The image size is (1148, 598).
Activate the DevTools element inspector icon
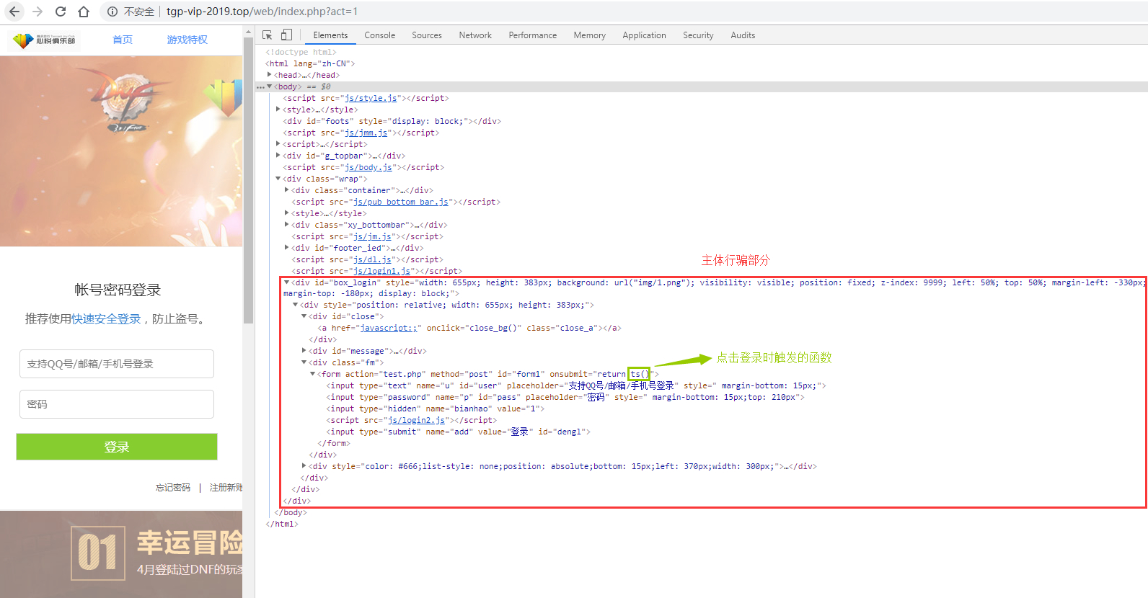tap(268, 35)
